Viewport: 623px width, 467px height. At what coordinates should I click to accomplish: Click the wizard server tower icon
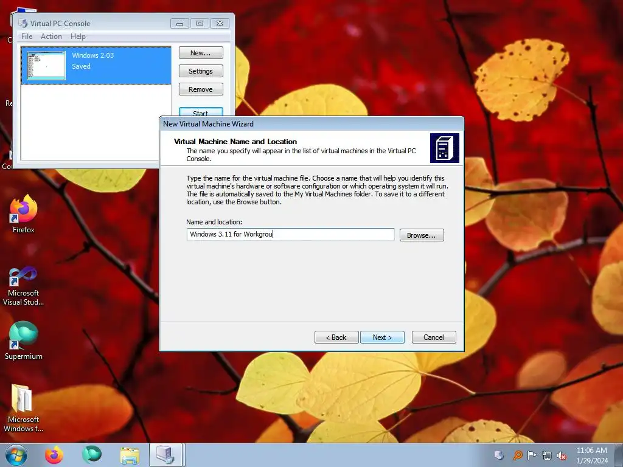point(445,148)
